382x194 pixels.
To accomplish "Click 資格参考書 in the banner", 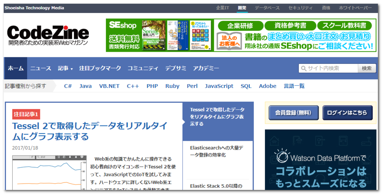I will [x=290, y=26].
